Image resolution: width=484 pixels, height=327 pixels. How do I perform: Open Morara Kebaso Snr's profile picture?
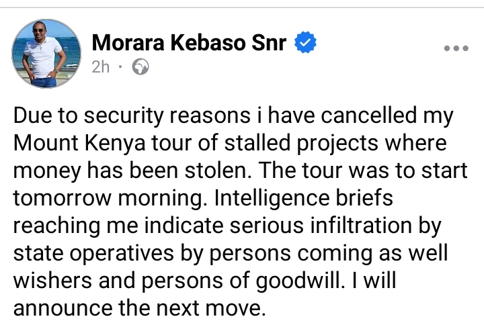pos(46,53)
